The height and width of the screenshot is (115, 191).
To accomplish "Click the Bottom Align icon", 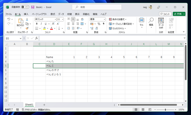I will 78,19.
